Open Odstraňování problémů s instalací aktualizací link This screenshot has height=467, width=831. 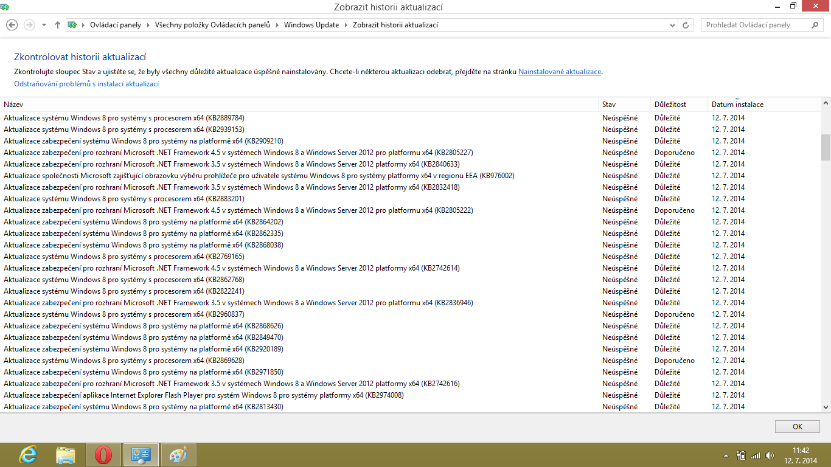point(86,84)
